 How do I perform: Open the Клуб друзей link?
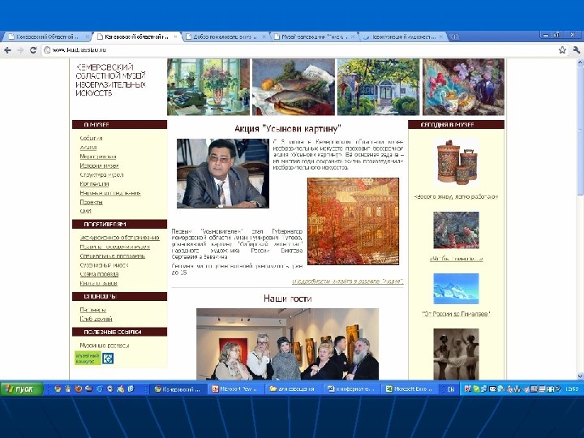coord(96,319)
